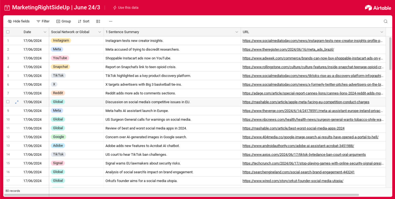This screenshot has height=199, width=395.
Task: Click the horizontal scrollbar at the bottom
Action: pos(182,195)
